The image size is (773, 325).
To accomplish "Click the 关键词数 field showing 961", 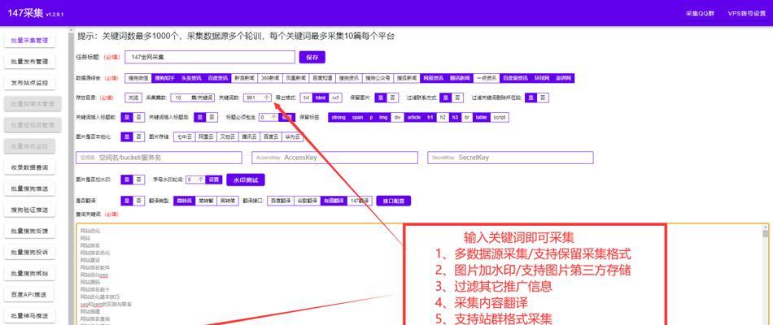I will click(257, 98).
